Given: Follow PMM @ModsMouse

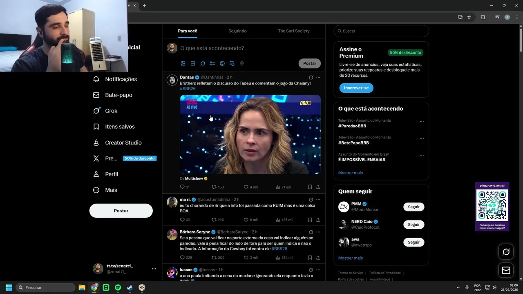Looking at the screenshot, I should click(x=414, y=207).
